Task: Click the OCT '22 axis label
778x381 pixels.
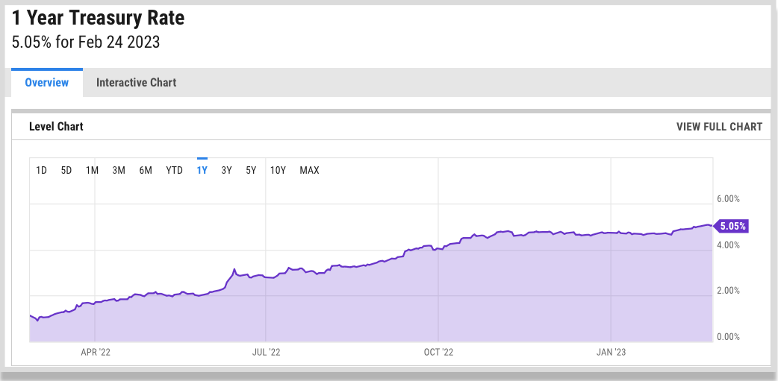Action: tap(438, 352)
